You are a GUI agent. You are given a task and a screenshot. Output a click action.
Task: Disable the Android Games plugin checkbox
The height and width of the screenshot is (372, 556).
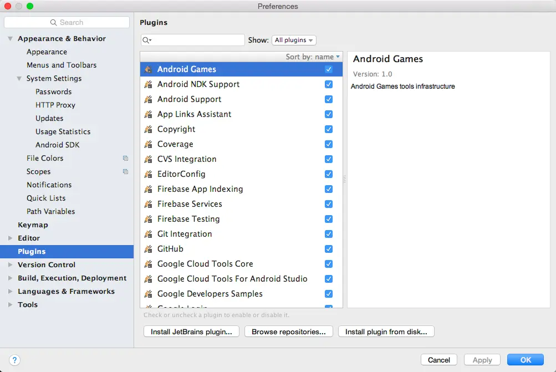click(x=329, y=69)
